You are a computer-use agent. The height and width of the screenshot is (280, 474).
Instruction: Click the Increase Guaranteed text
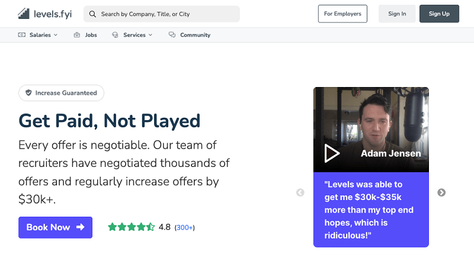(66, 93)
